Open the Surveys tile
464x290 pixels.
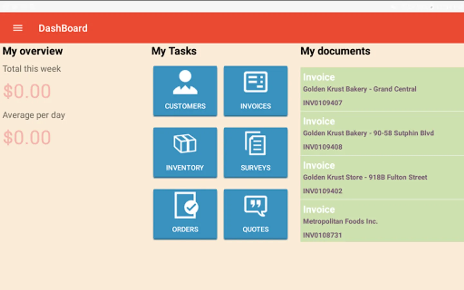tap(256, 152)
